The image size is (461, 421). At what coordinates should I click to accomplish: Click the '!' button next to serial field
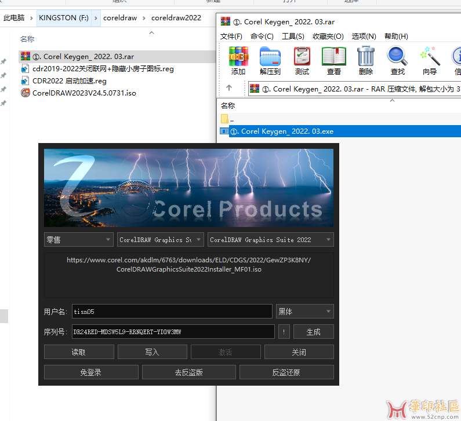(284, 332)
